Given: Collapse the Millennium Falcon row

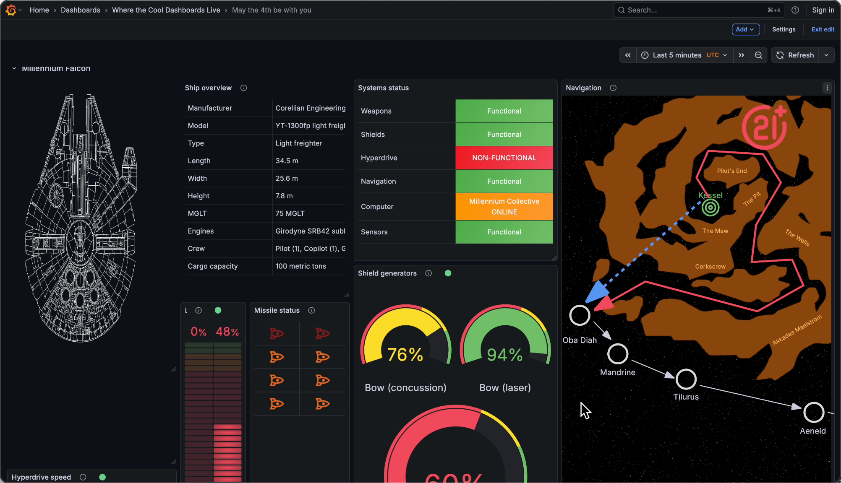Looking at the screenshot, I should (x=14, y=68).
